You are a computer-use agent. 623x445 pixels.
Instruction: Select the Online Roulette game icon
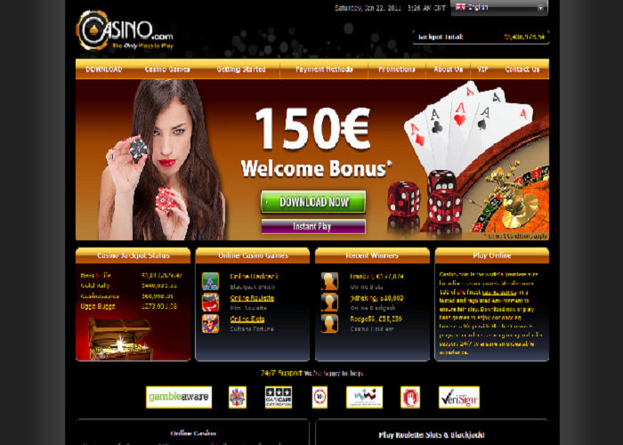tap(210, 303)
